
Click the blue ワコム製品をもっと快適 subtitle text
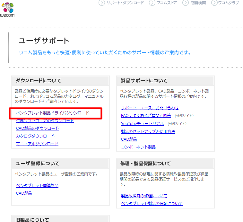(x=105, y=53)
